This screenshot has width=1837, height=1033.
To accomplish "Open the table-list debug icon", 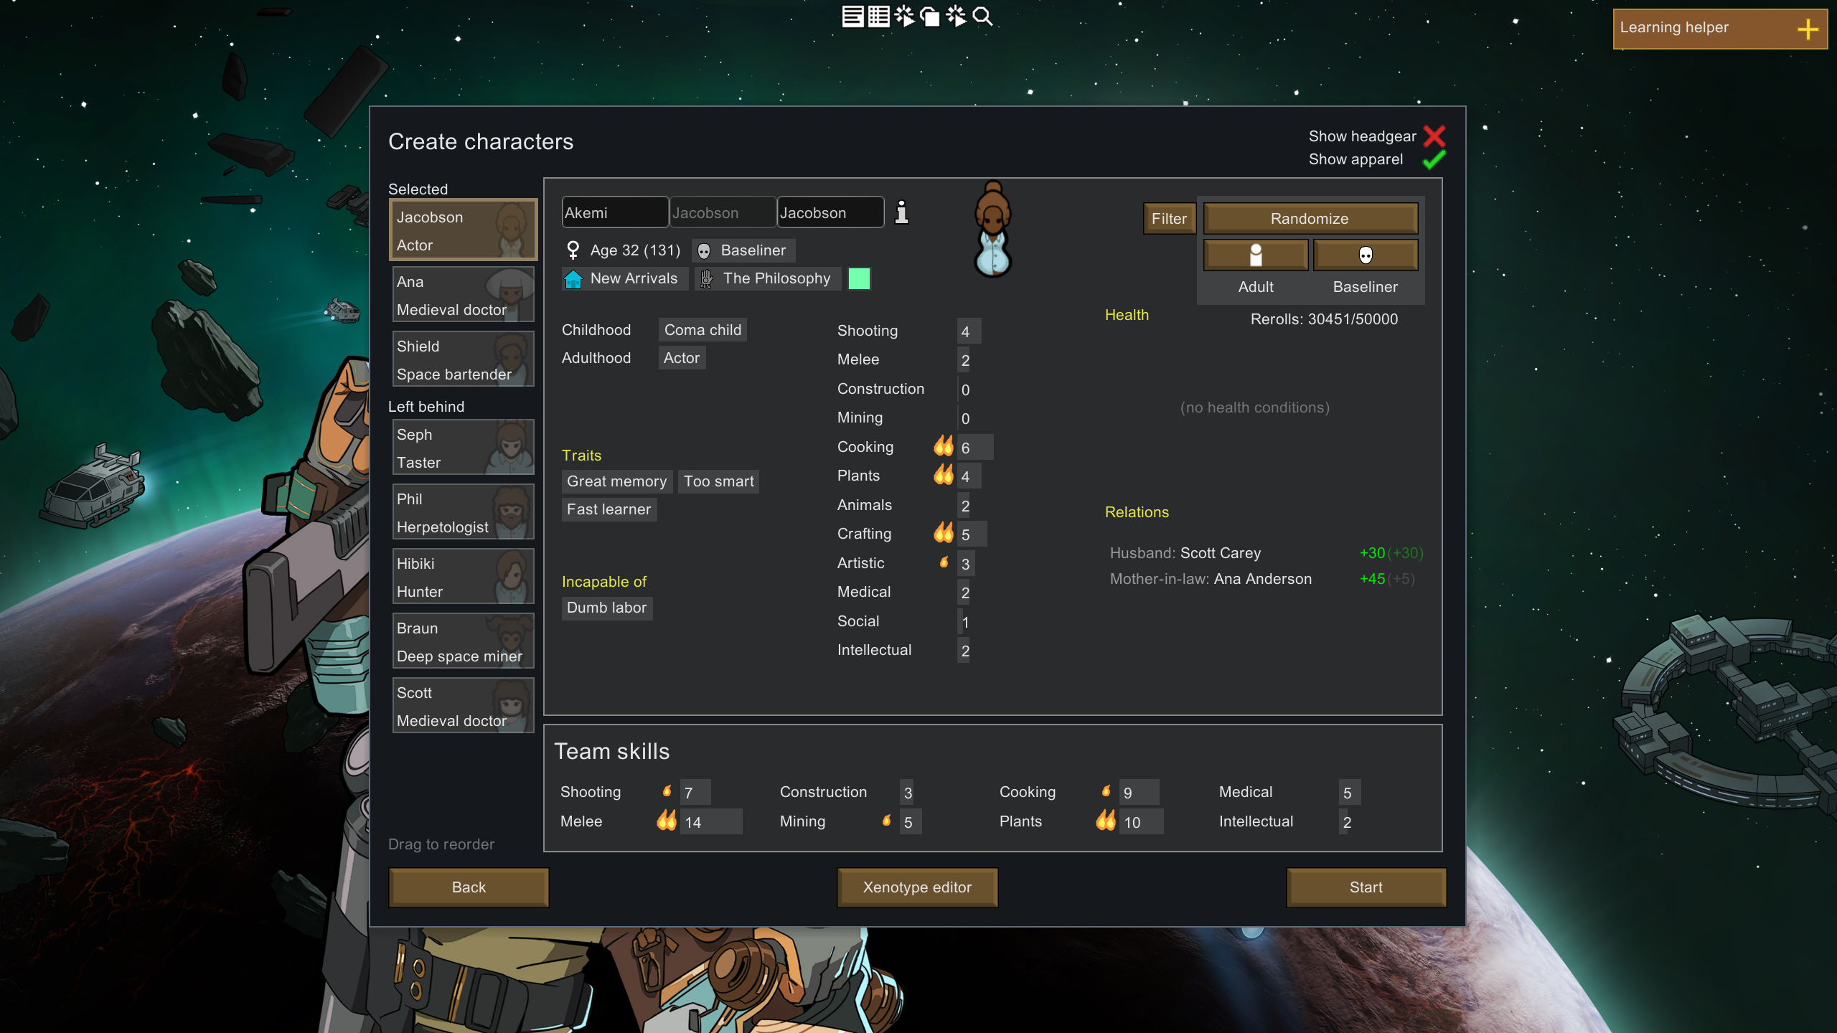I will [878, 16].
